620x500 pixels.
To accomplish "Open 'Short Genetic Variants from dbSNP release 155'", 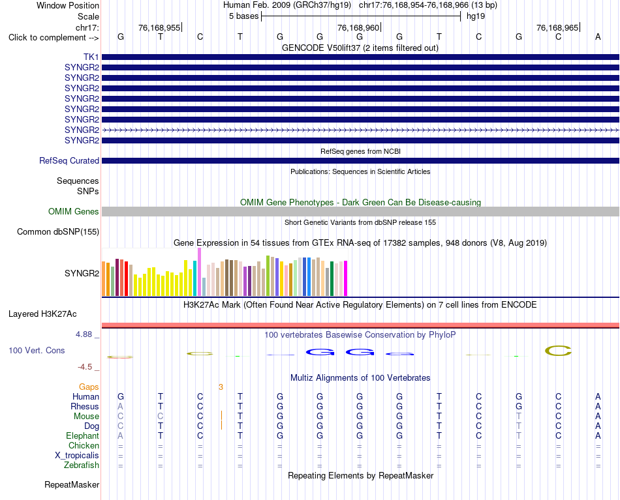I will [x=360, y=222].
